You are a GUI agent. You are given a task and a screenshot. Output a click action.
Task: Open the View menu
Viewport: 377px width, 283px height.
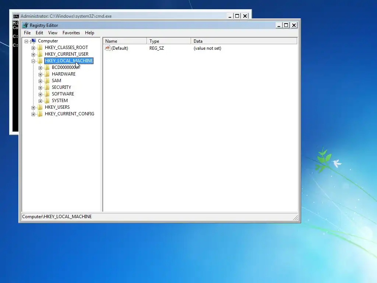(x=53, y=33)
